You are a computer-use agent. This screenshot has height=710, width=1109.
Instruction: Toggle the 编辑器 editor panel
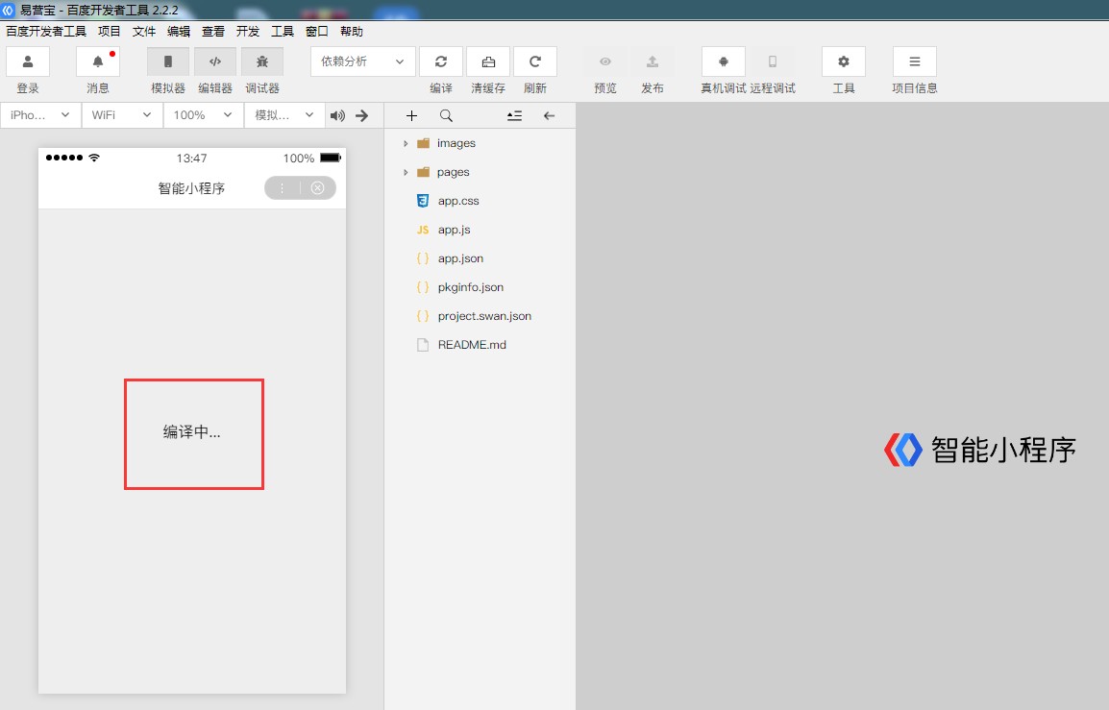215,61
